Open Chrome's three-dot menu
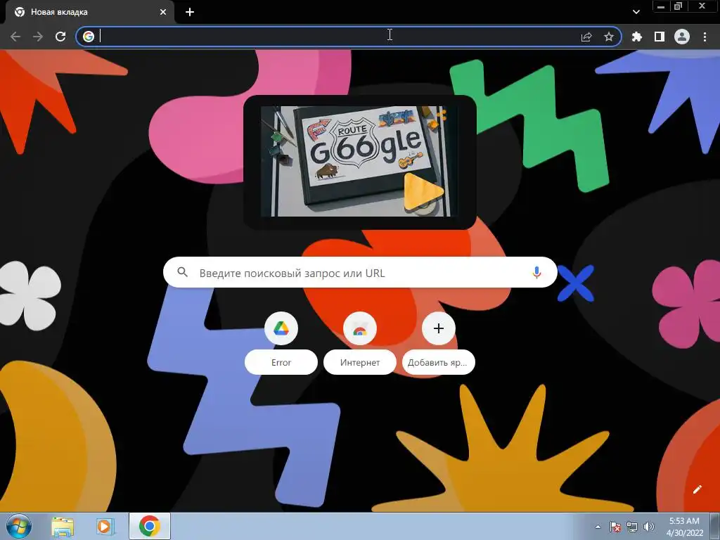720x540 pixels. coord(705,37)
